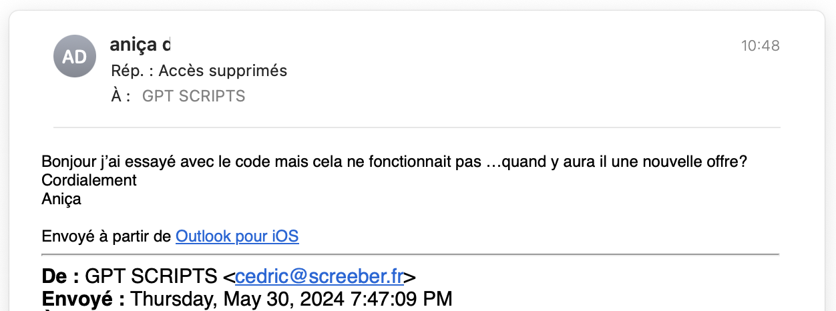Screen dimensions: 836x311
Task: Click the À : recipient label
Action: (x=120, y=96)
